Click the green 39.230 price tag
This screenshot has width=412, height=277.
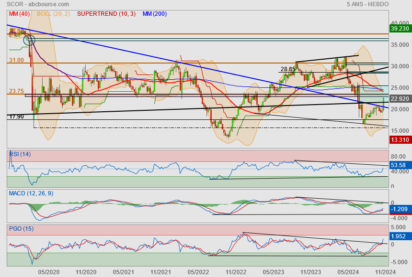click(400, 29)
